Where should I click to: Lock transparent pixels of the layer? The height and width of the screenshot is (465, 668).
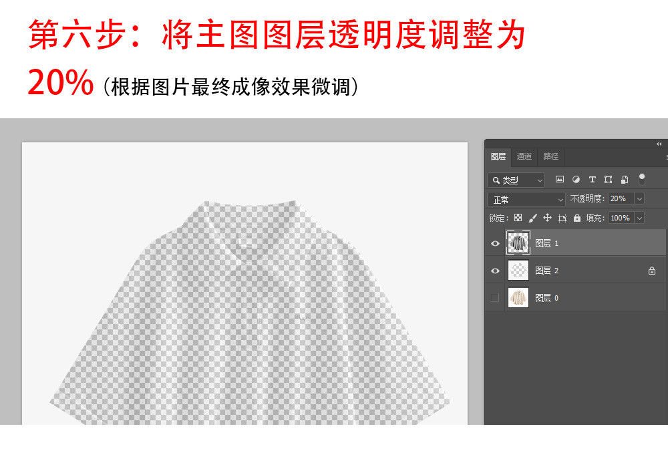click(x=518, y=218)
